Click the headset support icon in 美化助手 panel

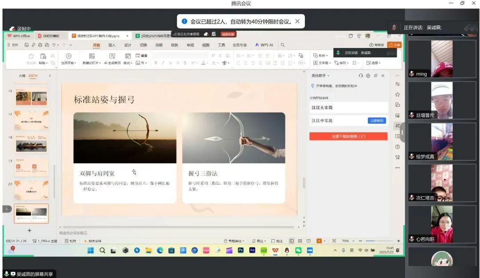(360, 75)
